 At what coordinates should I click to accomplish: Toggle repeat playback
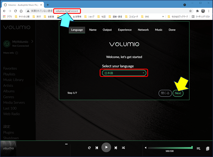click(89, 148)
